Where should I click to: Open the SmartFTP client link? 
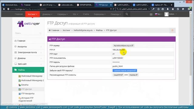[118, 75]
